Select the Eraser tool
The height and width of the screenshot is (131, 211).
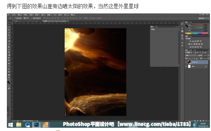coord(9,52)
